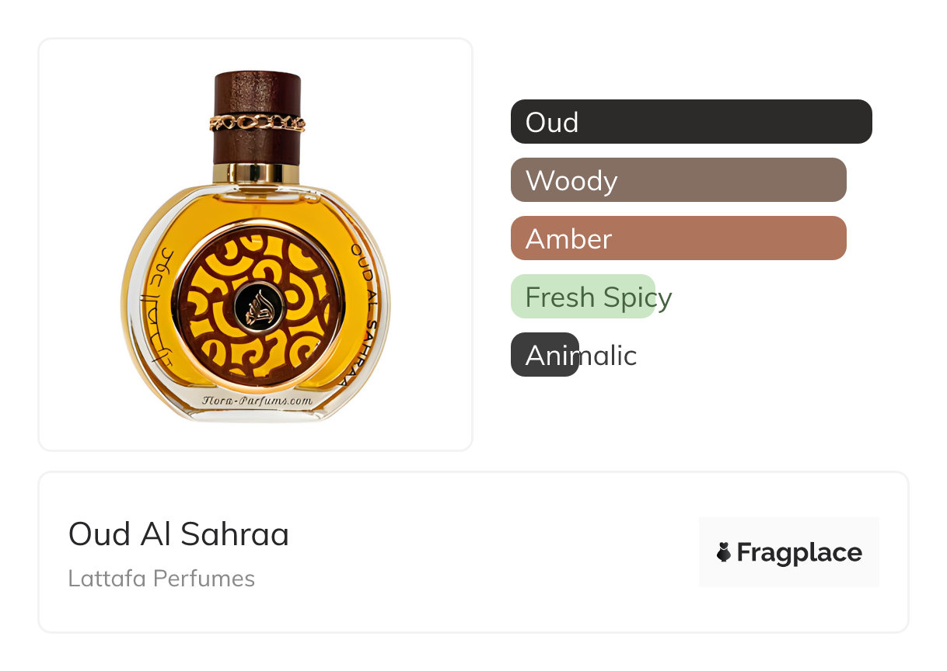Click the gold neck ring below the cap
The width and height of the screenshot is (947, 671).
pos(257,172)
